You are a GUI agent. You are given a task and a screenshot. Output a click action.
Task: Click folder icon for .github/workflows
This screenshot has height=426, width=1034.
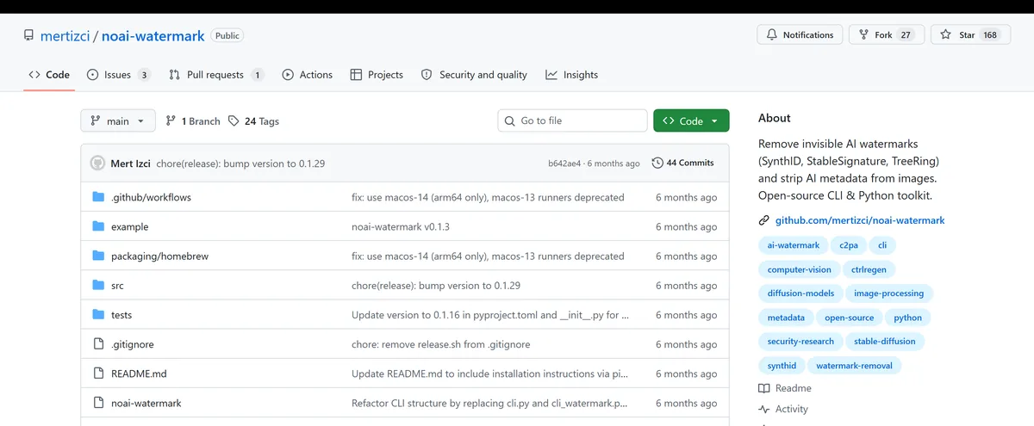pos(98,197)
